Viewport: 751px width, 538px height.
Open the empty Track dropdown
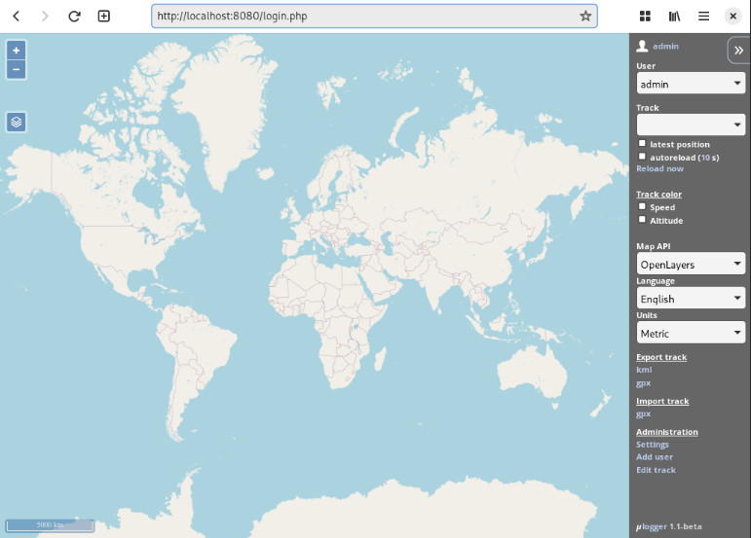tap(691, 125)
